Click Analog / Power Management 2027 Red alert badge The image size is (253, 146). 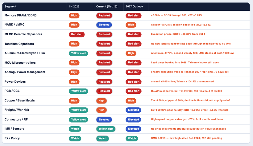134,72
